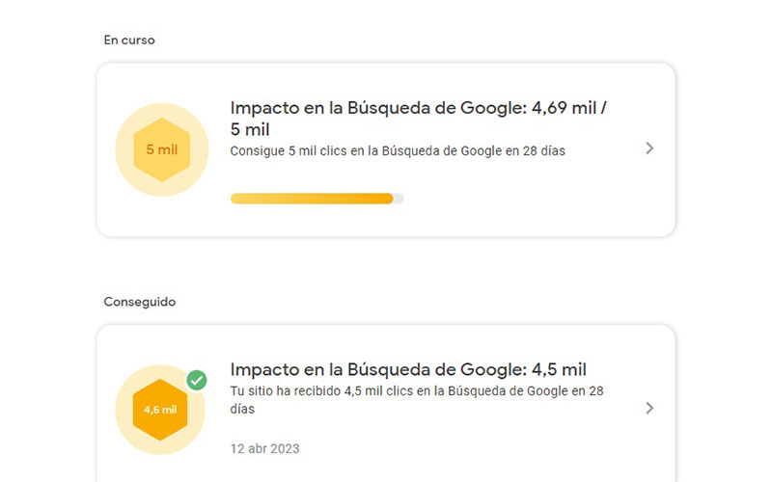The image size is (772, 482).
Task: Click 'días' line under the achieved description
Action: coord(242,409)
